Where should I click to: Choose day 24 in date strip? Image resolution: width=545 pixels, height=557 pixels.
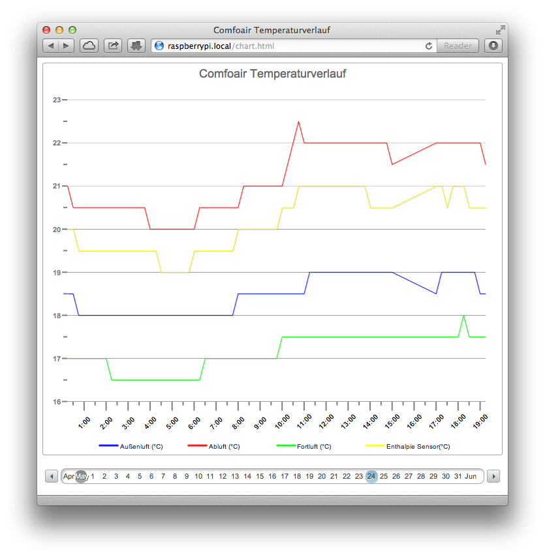(371, 476)
